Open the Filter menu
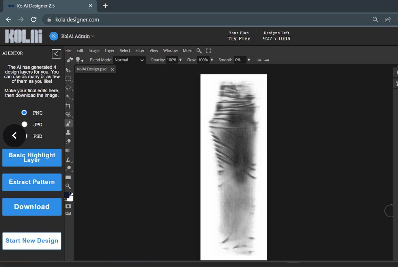The width and height of the screenshot is (398, 267). coord(140,51)
